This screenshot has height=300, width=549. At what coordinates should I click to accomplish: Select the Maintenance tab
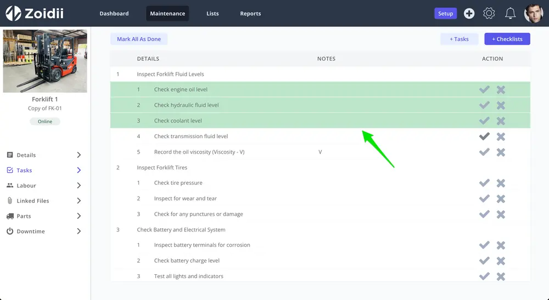[x=167, y=13]
